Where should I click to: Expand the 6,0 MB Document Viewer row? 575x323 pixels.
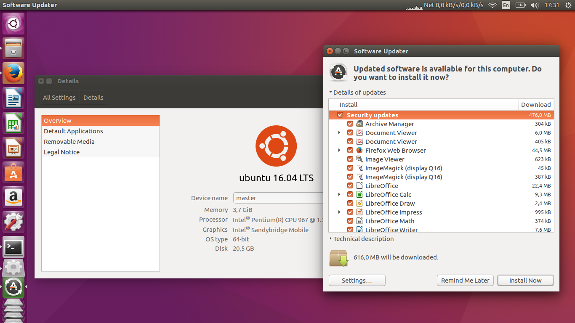(x=339, y=132)
